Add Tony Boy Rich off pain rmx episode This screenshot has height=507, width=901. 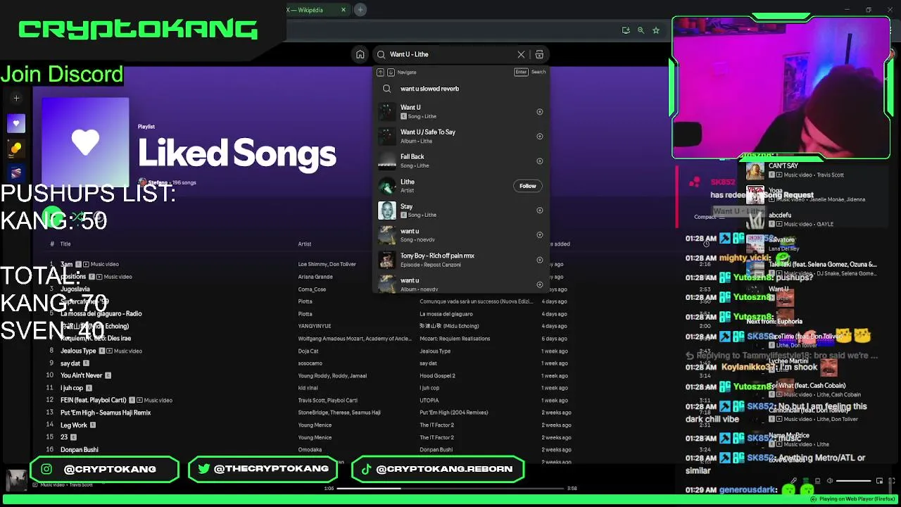(540, 260)
